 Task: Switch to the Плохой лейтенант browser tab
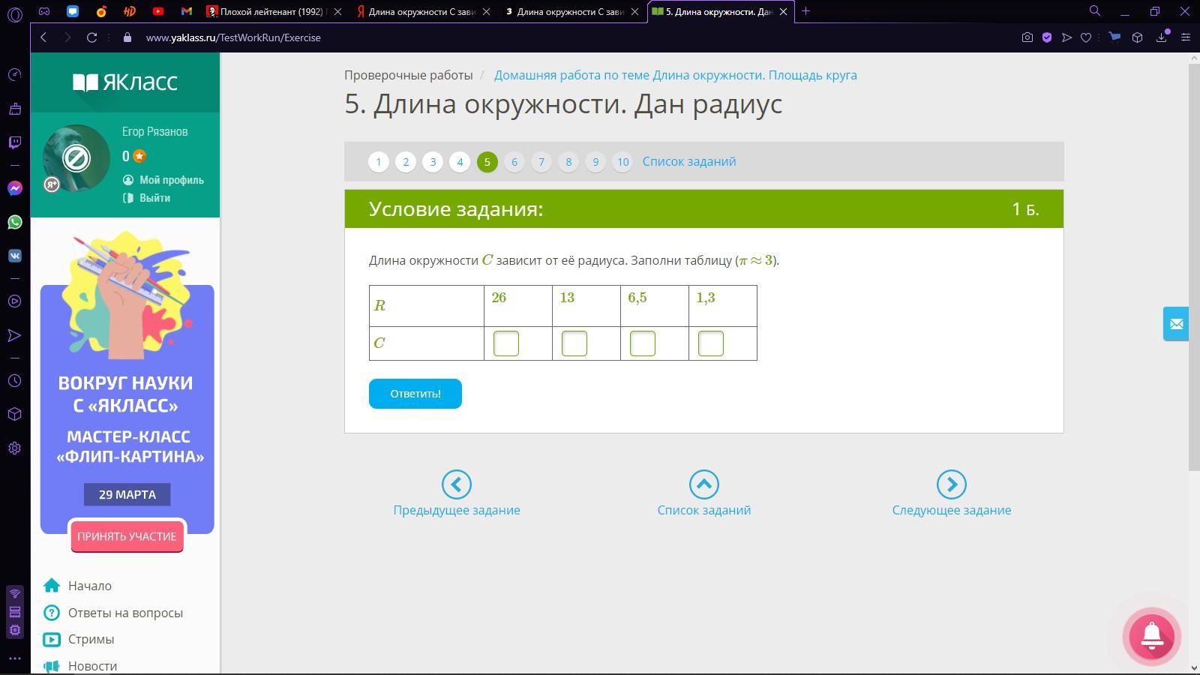pyautogui.click(x=271, y=11)
